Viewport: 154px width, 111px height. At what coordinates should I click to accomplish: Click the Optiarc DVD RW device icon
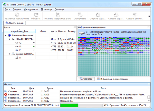click(x=13, y=54)
